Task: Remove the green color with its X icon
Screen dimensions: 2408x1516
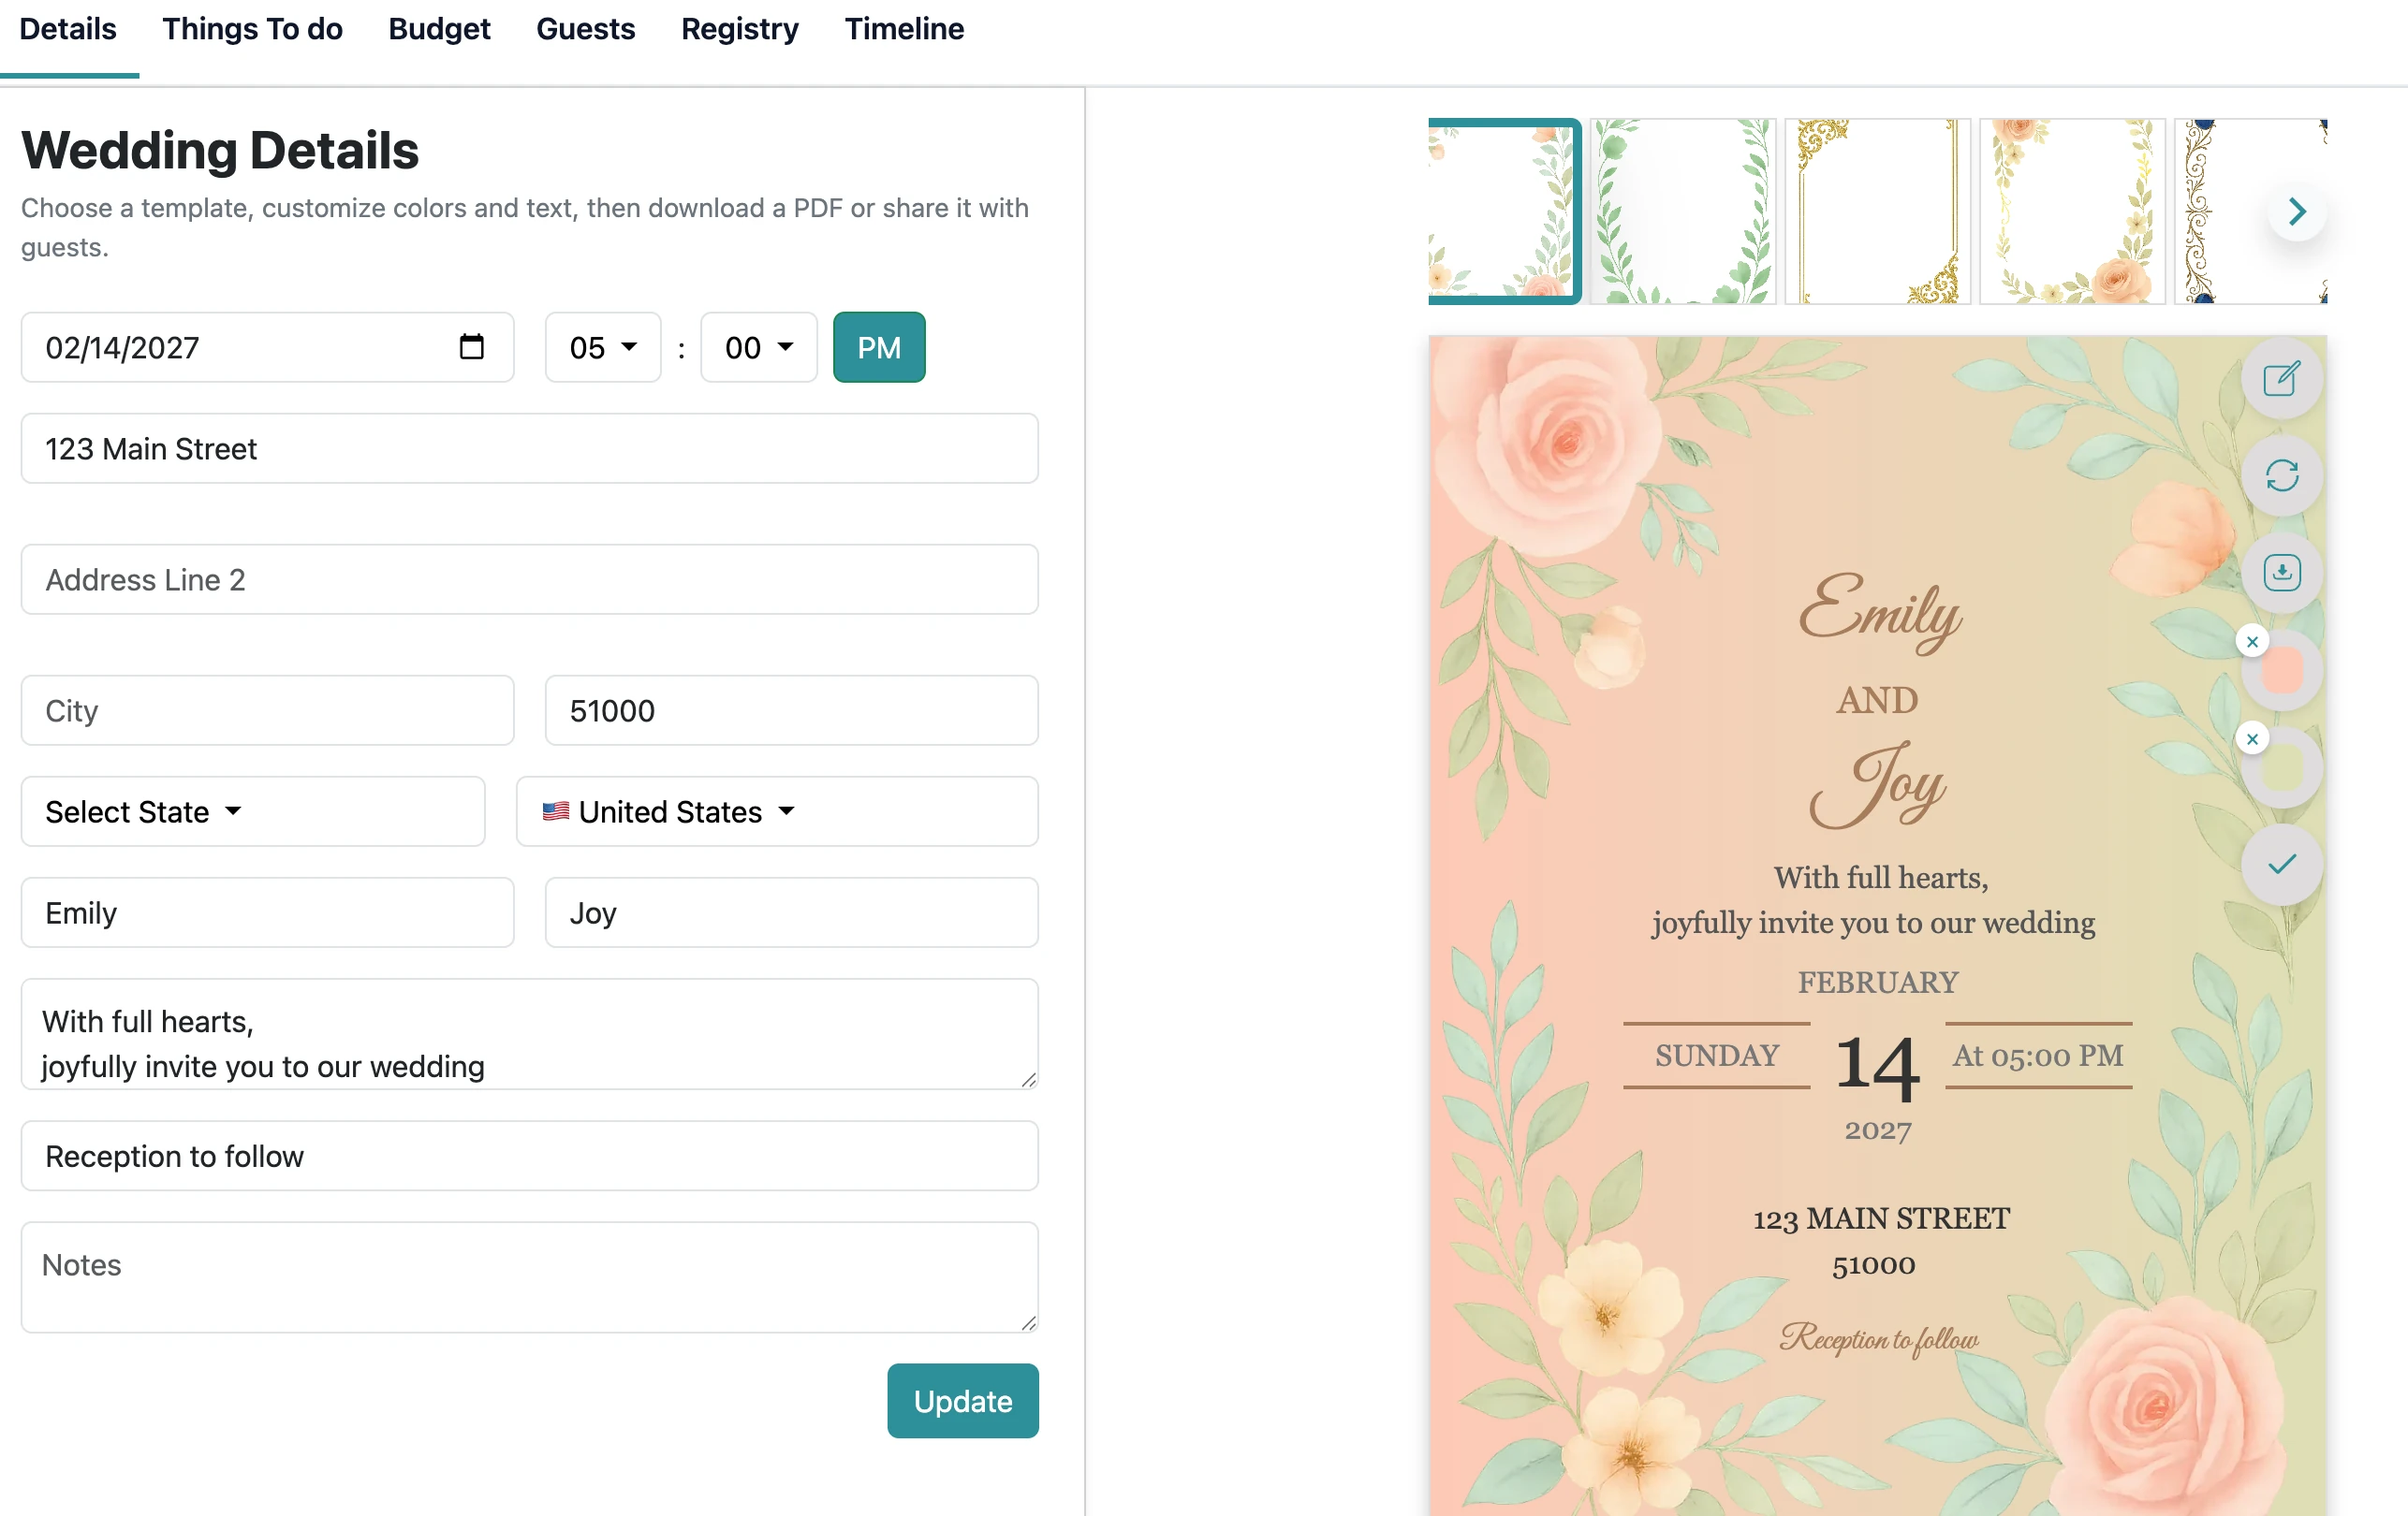Action: 2253,738
